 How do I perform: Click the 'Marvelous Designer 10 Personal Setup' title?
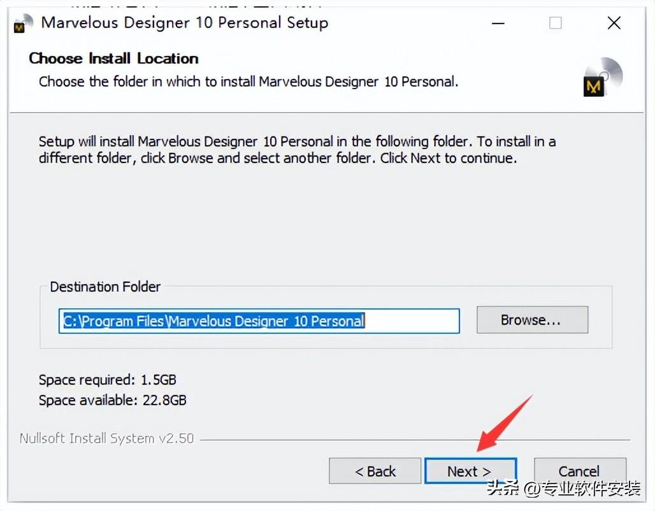[x=185, y=22]
